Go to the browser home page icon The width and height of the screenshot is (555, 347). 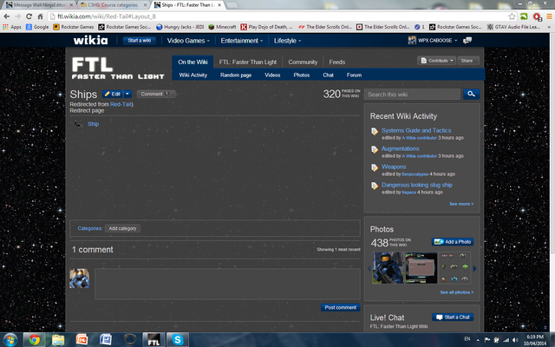pos(41,16)
